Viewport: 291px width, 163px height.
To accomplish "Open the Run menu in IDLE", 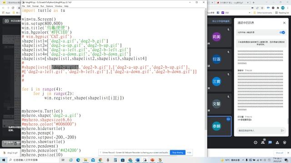I will pyautogui.click(x=42, y=6).
